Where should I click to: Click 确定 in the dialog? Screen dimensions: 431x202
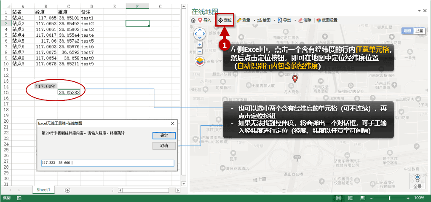coord(164,136)
